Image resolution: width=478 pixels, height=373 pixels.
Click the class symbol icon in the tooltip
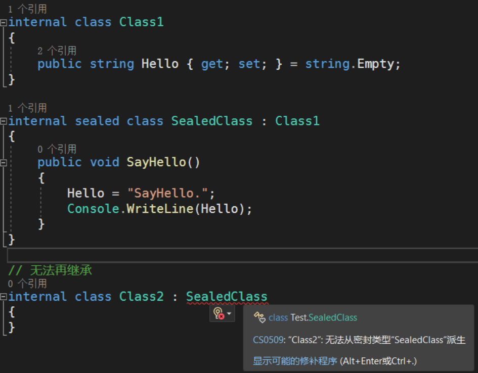click(259, 317)
